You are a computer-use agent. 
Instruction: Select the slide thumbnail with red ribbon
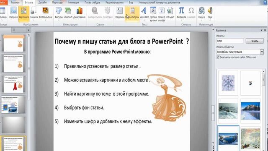pyautogui.click(x=13, y=84)
